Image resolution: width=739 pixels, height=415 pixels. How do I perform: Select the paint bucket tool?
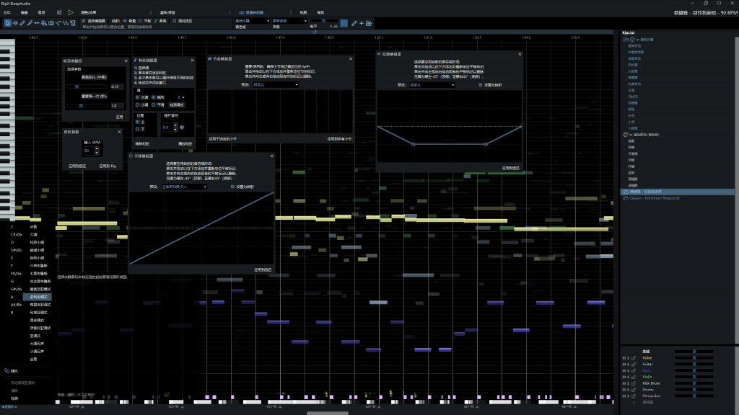pyautogui.click(x=44, y=22)
